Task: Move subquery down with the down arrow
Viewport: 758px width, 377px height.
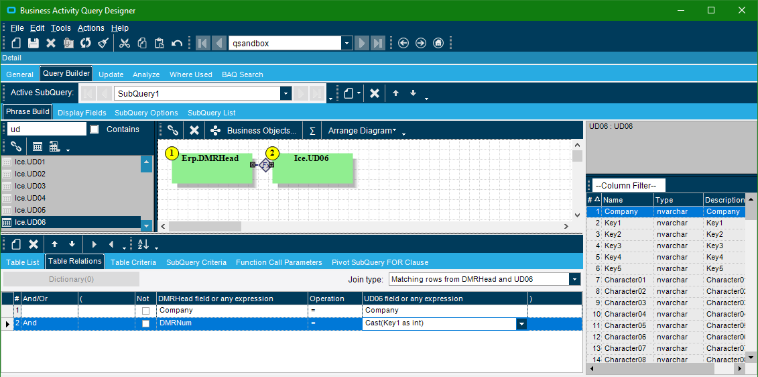Action: [x=413, y=93]
